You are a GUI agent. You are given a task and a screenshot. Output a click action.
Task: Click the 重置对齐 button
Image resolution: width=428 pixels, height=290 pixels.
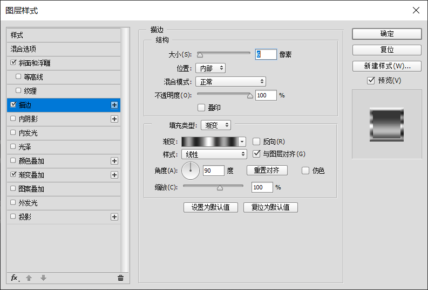[267, 171]
